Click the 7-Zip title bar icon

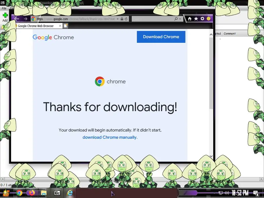3,3
